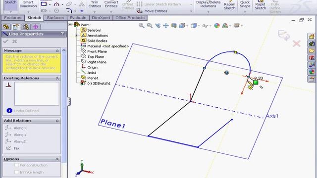The width and height of the screenshot is (317, 178).
Task: Switch to the DimXpert tab
Action: [101, 18]
